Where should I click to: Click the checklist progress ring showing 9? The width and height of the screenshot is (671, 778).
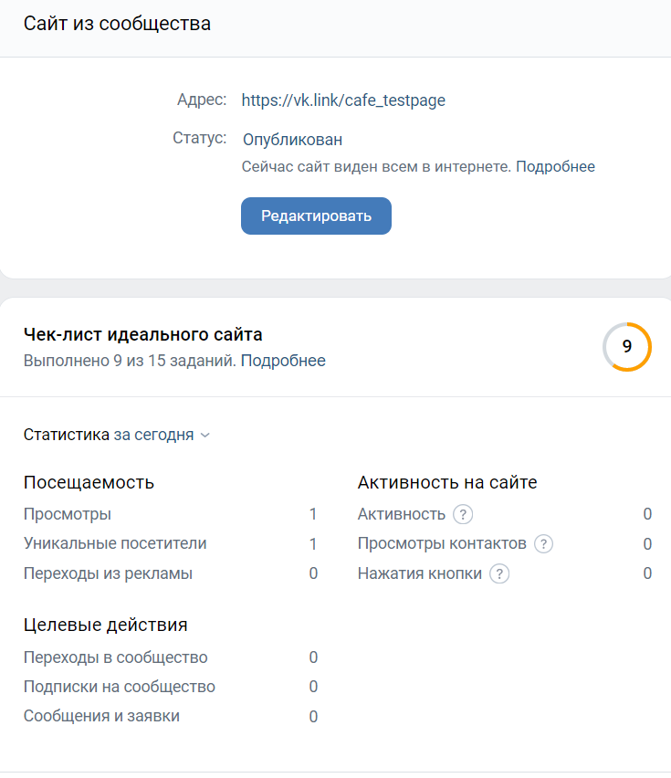[627, 347]
